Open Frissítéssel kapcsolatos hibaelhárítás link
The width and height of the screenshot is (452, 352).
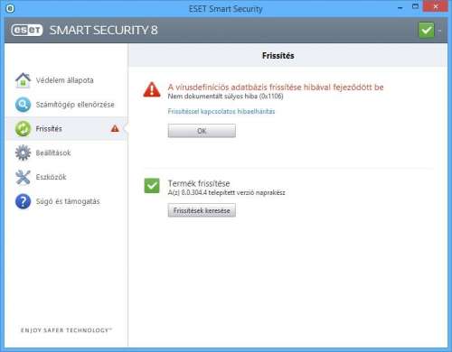click(221, 111)
